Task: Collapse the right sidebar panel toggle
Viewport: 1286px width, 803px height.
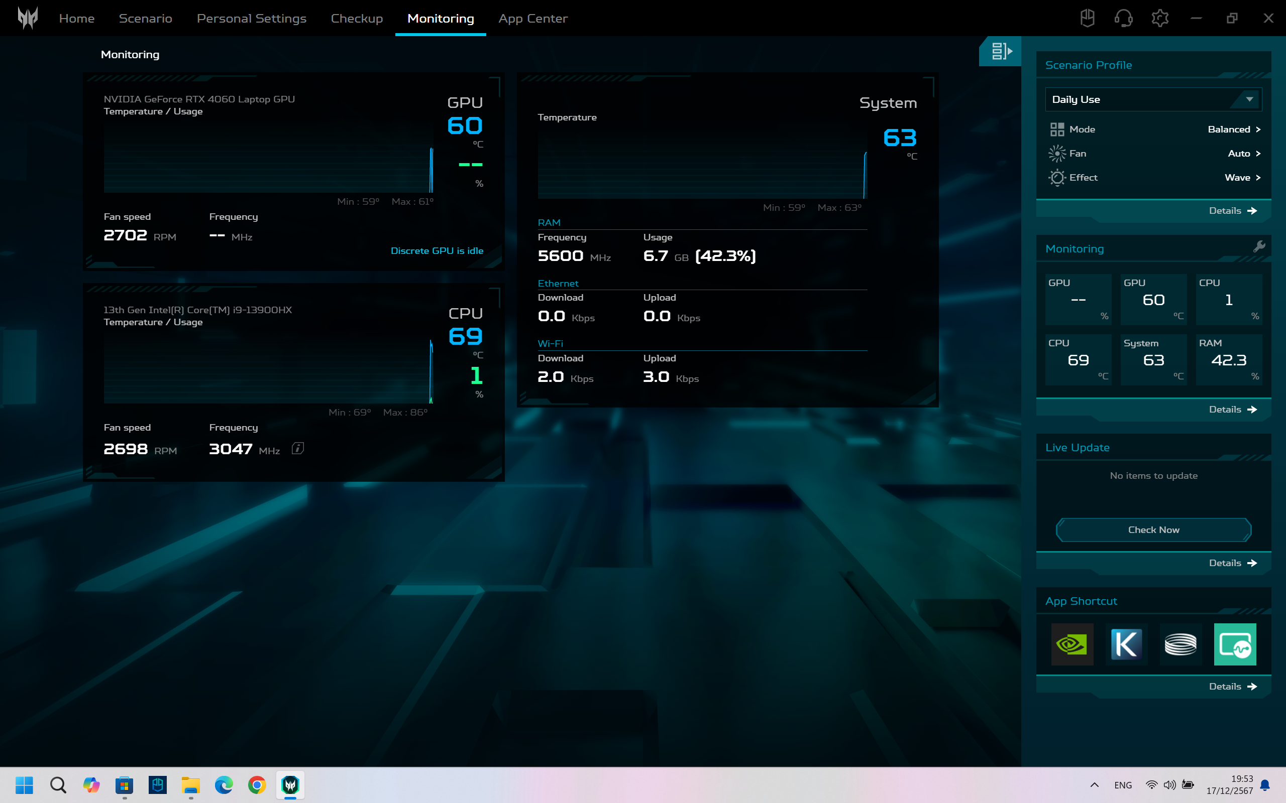Action: tap(1000, 51)
